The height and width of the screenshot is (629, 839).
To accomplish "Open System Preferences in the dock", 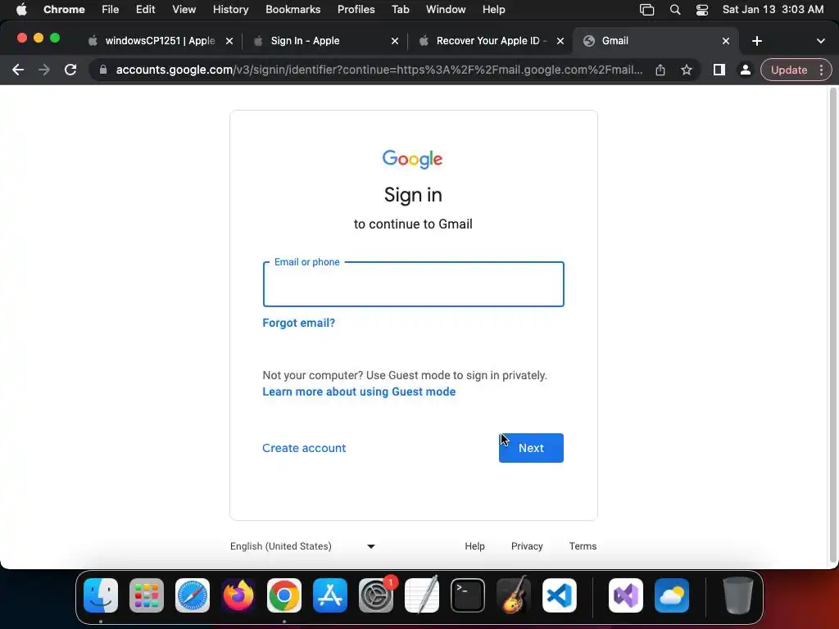I will (x=376, y=595).
